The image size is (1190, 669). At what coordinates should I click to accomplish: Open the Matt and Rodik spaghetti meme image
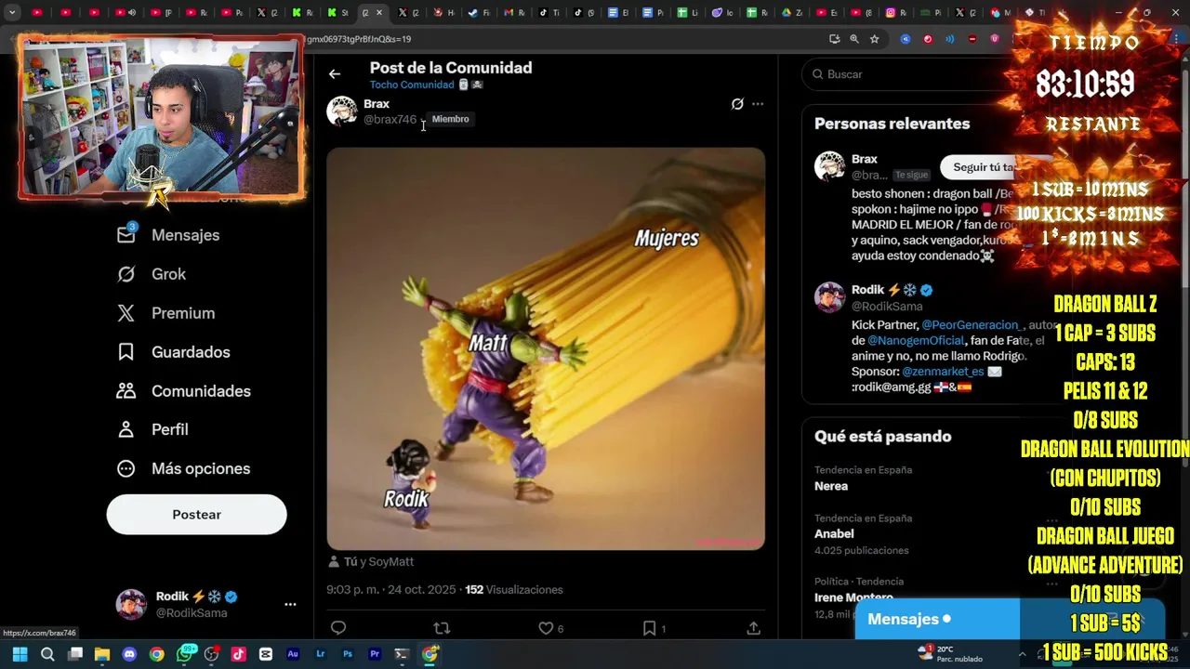click(546, 348)
